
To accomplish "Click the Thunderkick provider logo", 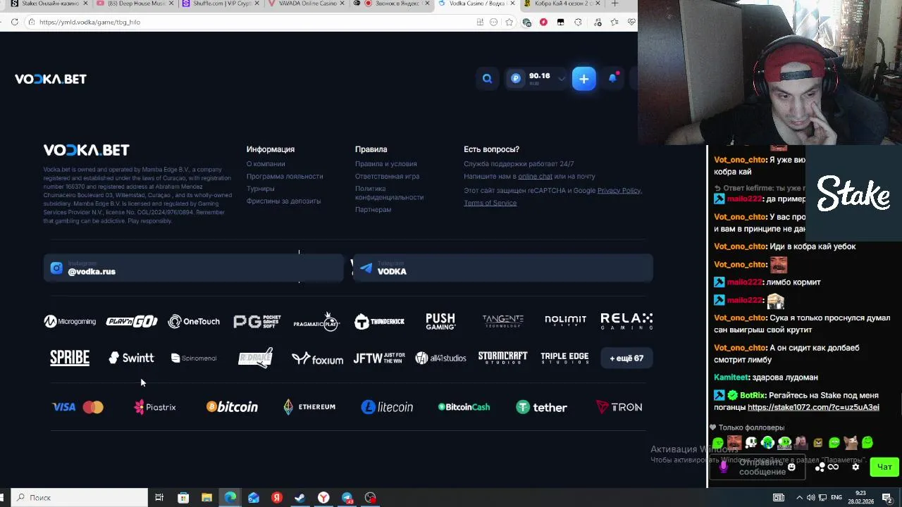I will point(379,322).
